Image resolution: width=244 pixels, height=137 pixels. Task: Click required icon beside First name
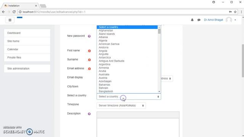[89, 51]
